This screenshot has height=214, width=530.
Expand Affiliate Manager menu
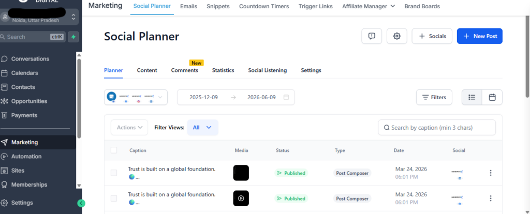(x=369, y=6)
